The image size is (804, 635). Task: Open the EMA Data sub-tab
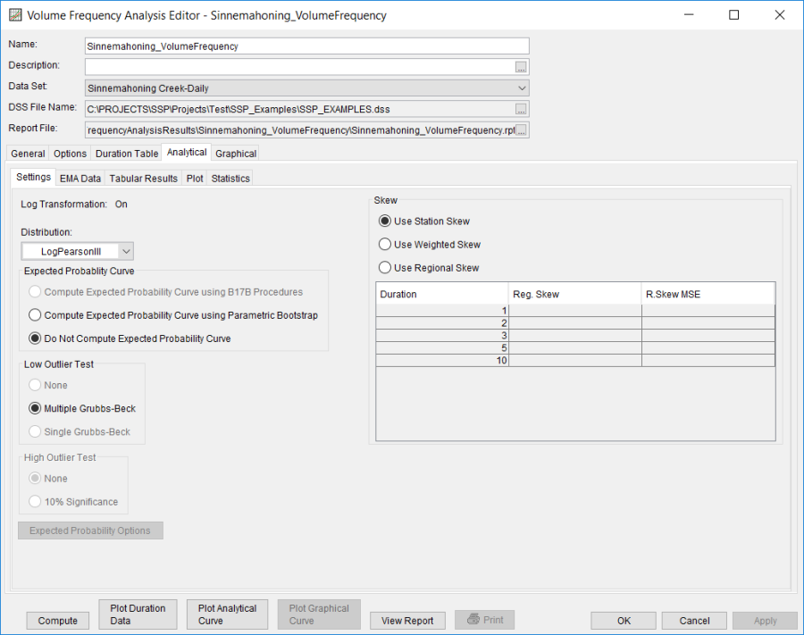point(80,178)
